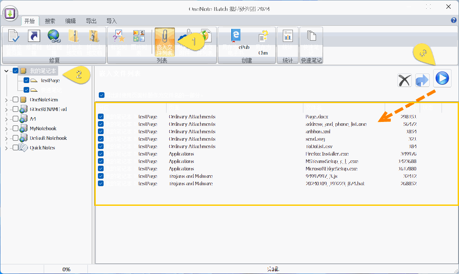Check the OneNoteGem notebook checkbox
Viewport: 459px width, 274px height.
tap(15, 100)
